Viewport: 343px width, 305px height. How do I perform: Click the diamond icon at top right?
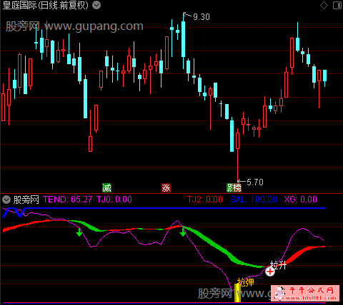pyautogui.click(x=324, y=5)
